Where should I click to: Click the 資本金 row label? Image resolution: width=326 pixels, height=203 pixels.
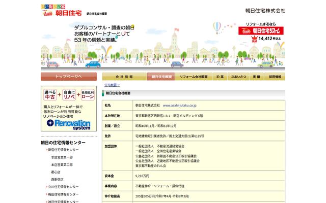[109, 176]
